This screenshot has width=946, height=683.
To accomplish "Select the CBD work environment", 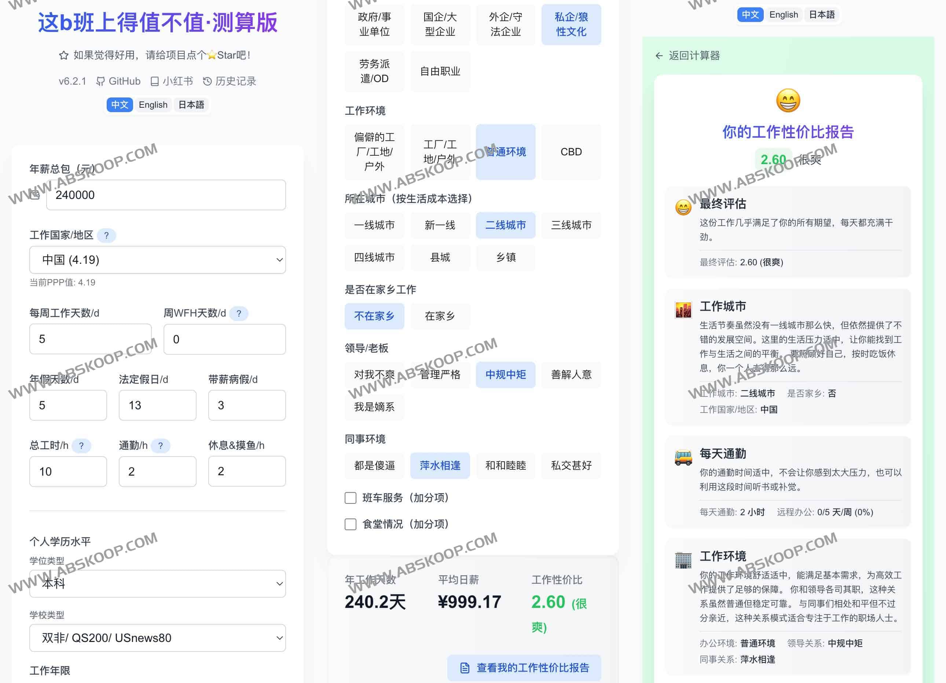I will [571, 152].
